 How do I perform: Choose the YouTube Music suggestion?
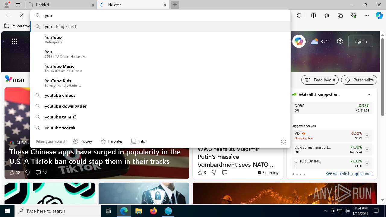coord(160,68)
